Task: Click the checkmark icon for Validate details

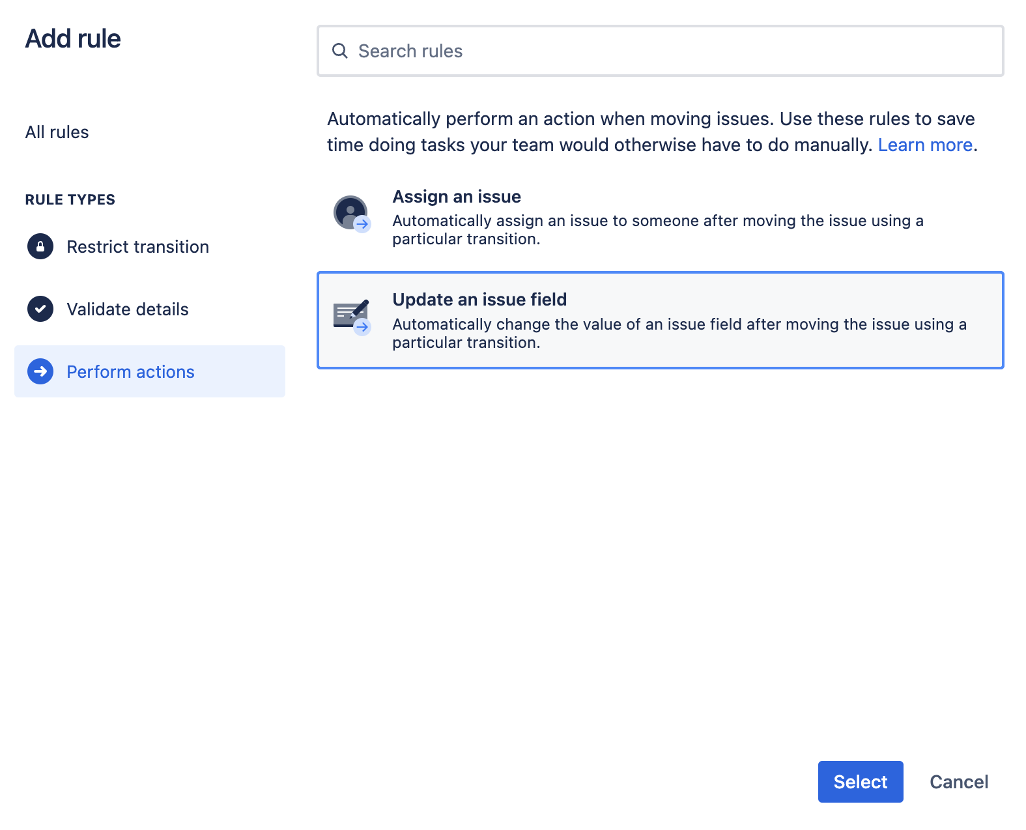Action: (x=40, y=309)
